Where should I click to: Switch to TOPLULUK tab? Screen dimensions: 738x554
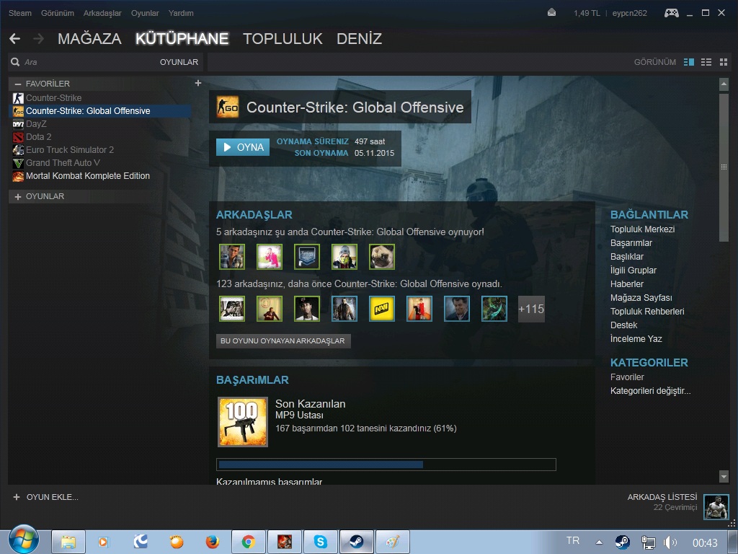[283, 39]
